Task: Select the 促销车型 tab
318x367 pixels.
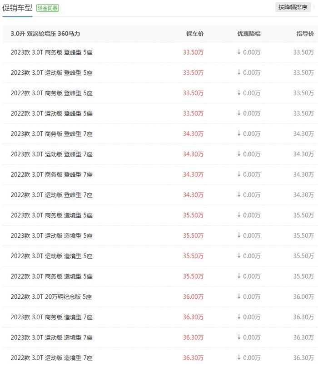Action: click(17, 8)
